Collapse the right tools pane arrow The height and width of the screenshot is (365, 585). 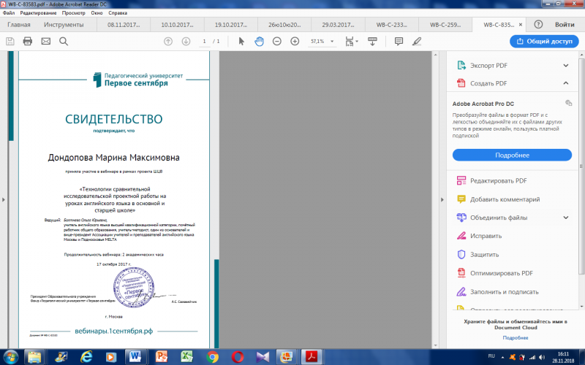(x=442, y=199)
